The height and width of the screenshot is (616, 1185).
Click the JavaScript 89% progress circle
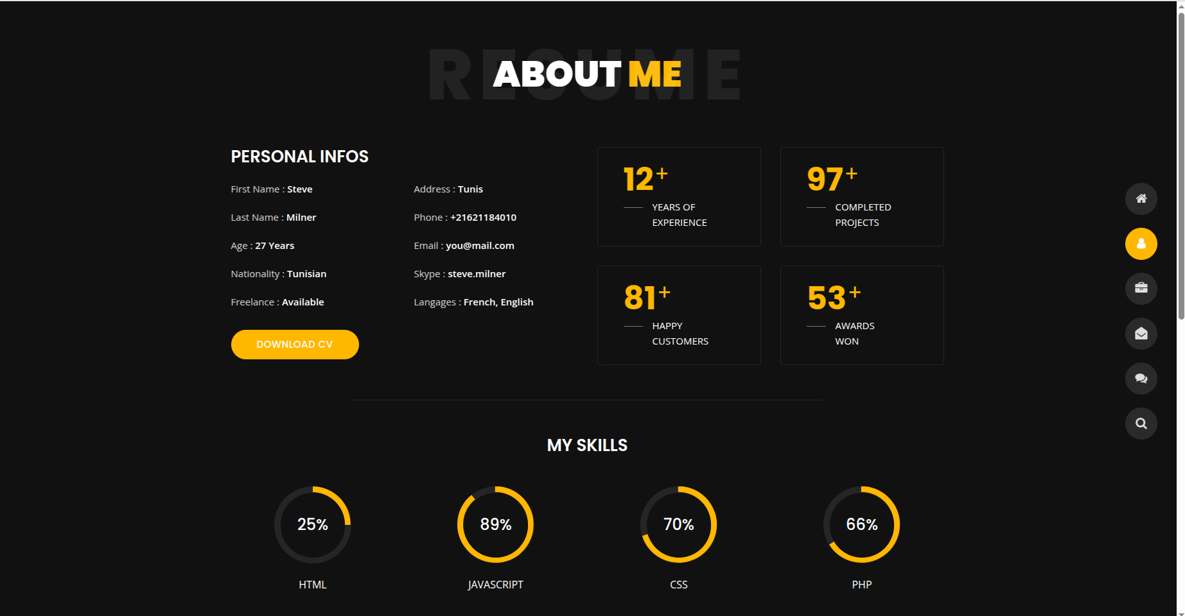495,524
